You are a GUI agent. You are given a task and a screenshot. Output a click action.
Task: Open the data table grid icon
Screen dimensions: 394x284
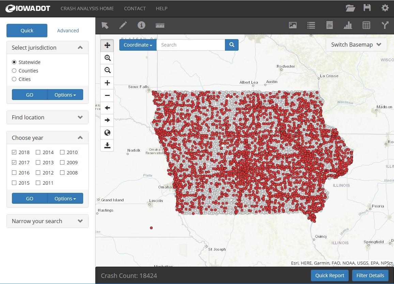click(x=366, y=25)
